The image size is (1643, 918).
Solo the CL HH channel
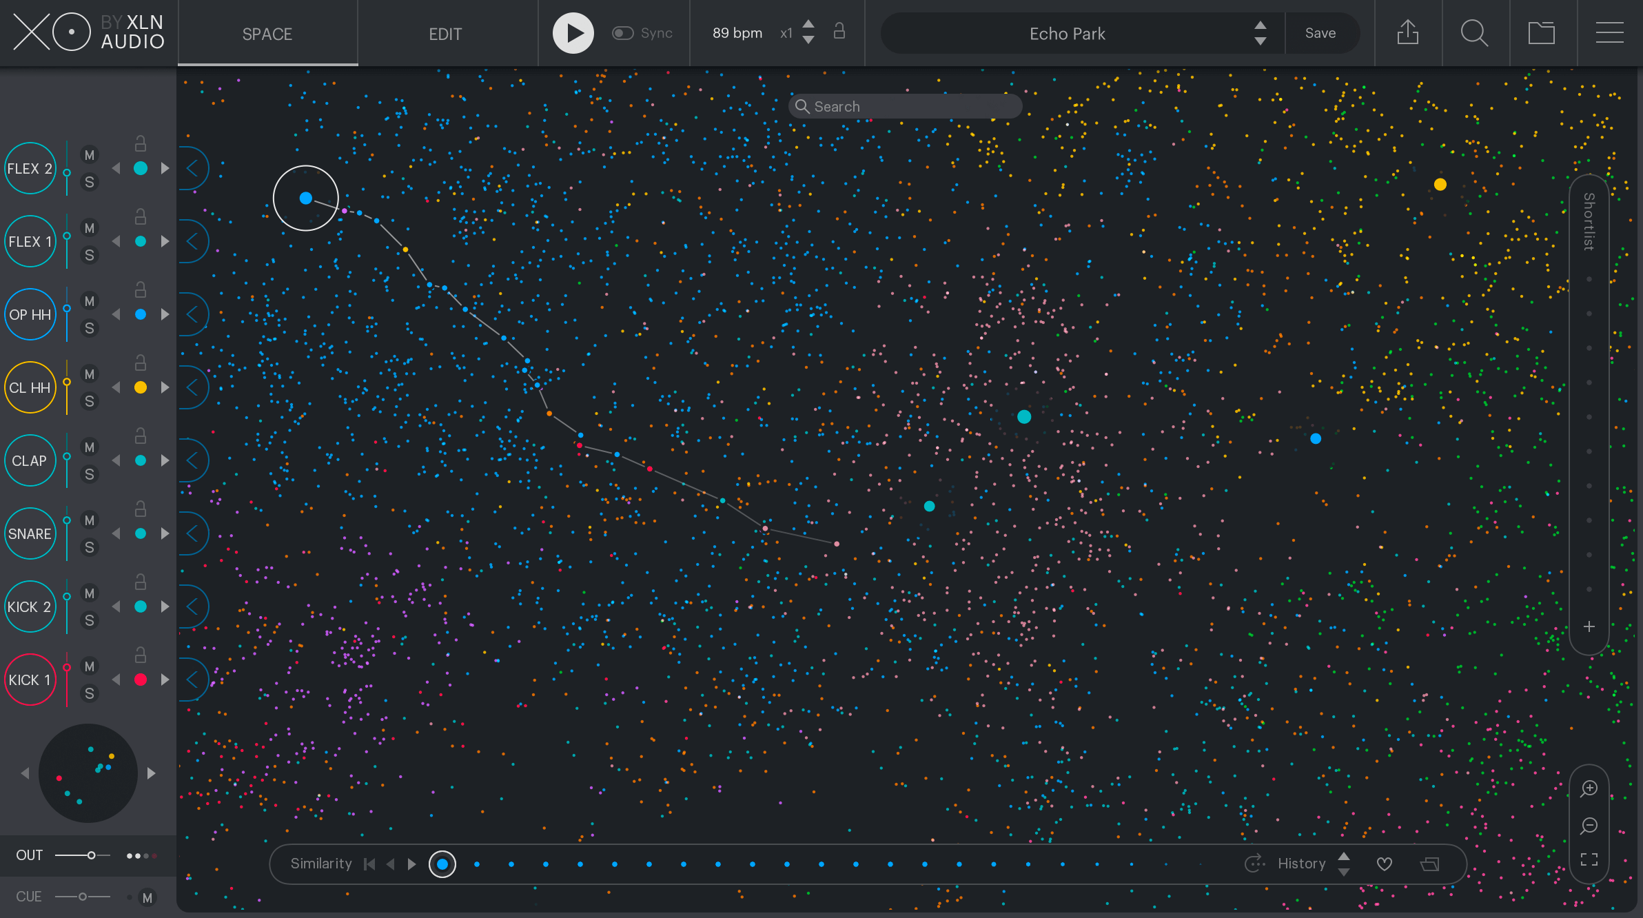[90, 401]
